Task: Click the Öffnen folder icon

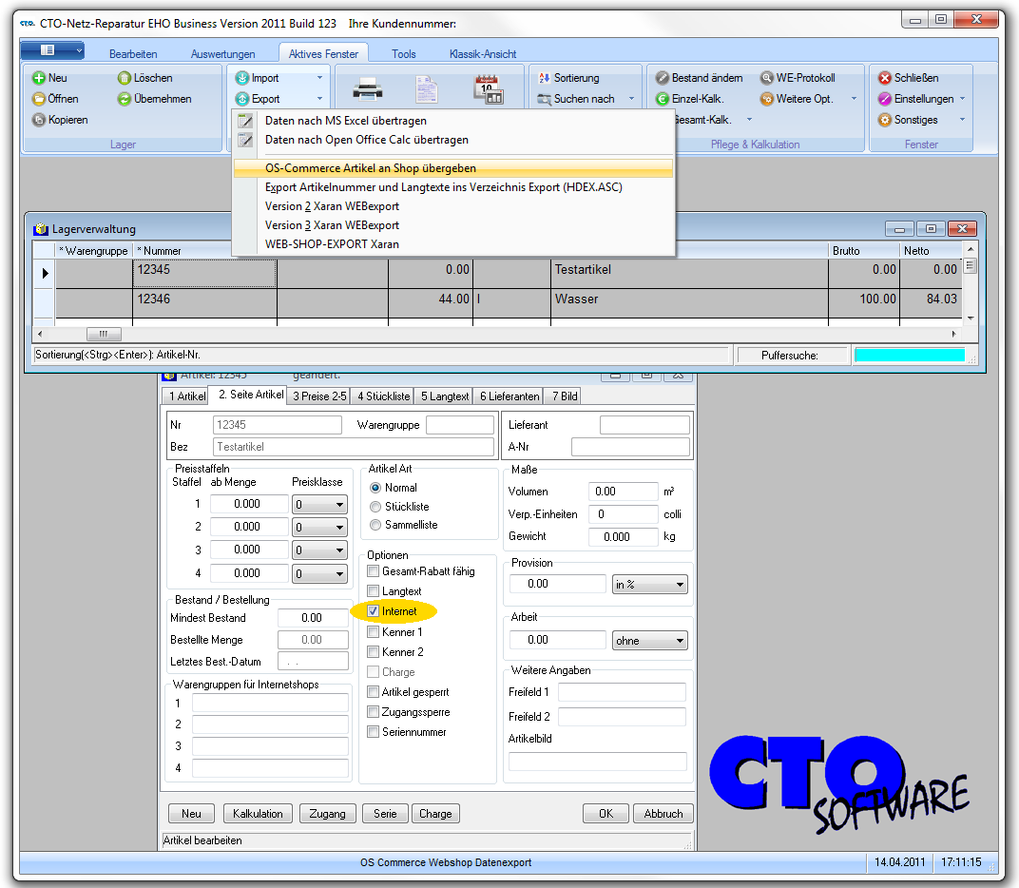Action: pos(39,99)
